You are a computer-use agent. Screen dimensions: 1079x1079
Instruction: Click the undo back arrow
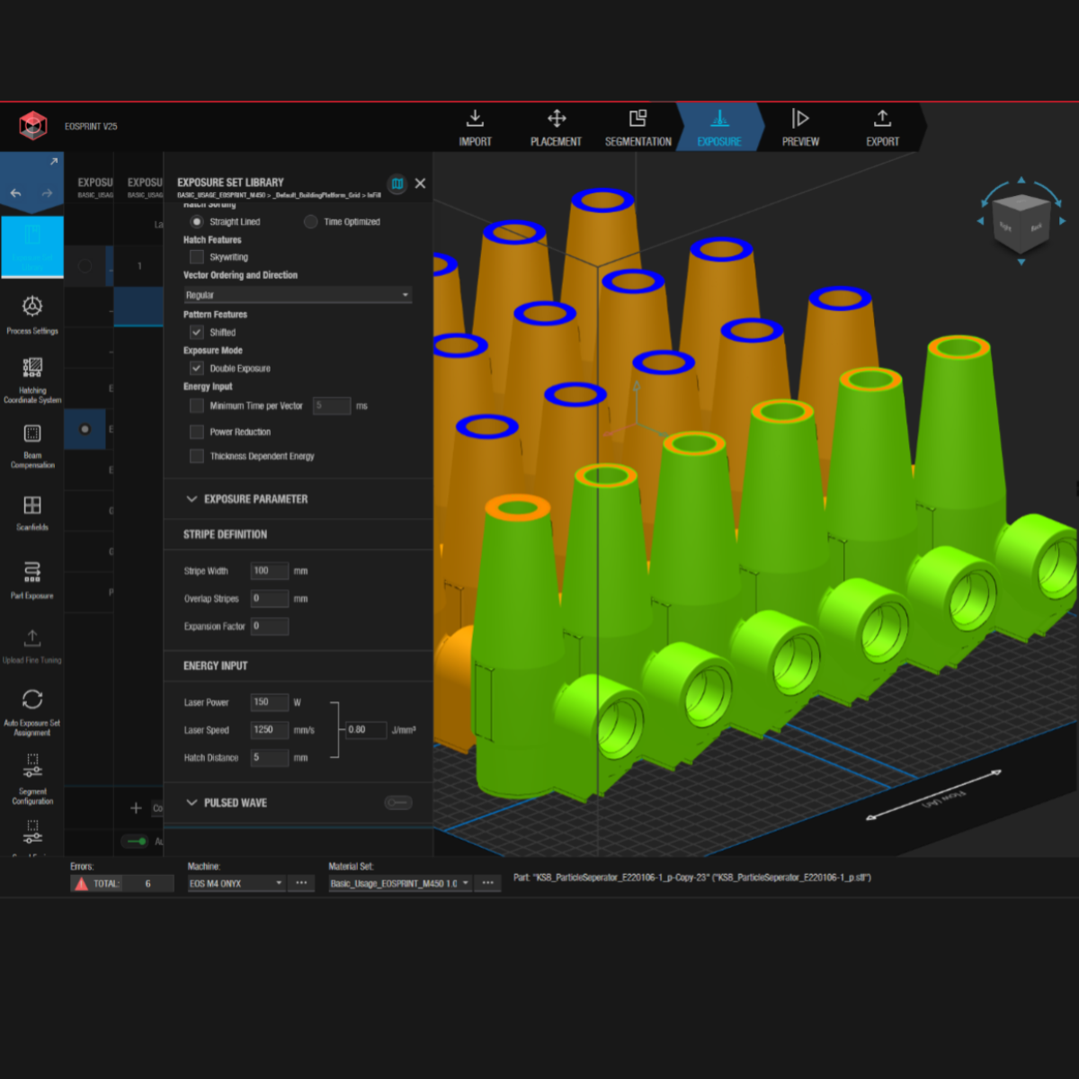tap(15, 192)
